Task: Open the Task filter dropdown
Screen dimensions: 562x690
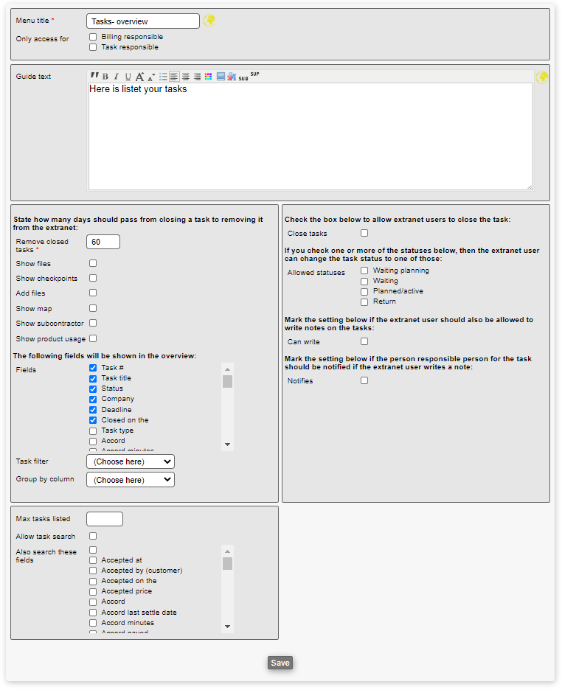Action: pyautogui.click(x=131, y=461)
